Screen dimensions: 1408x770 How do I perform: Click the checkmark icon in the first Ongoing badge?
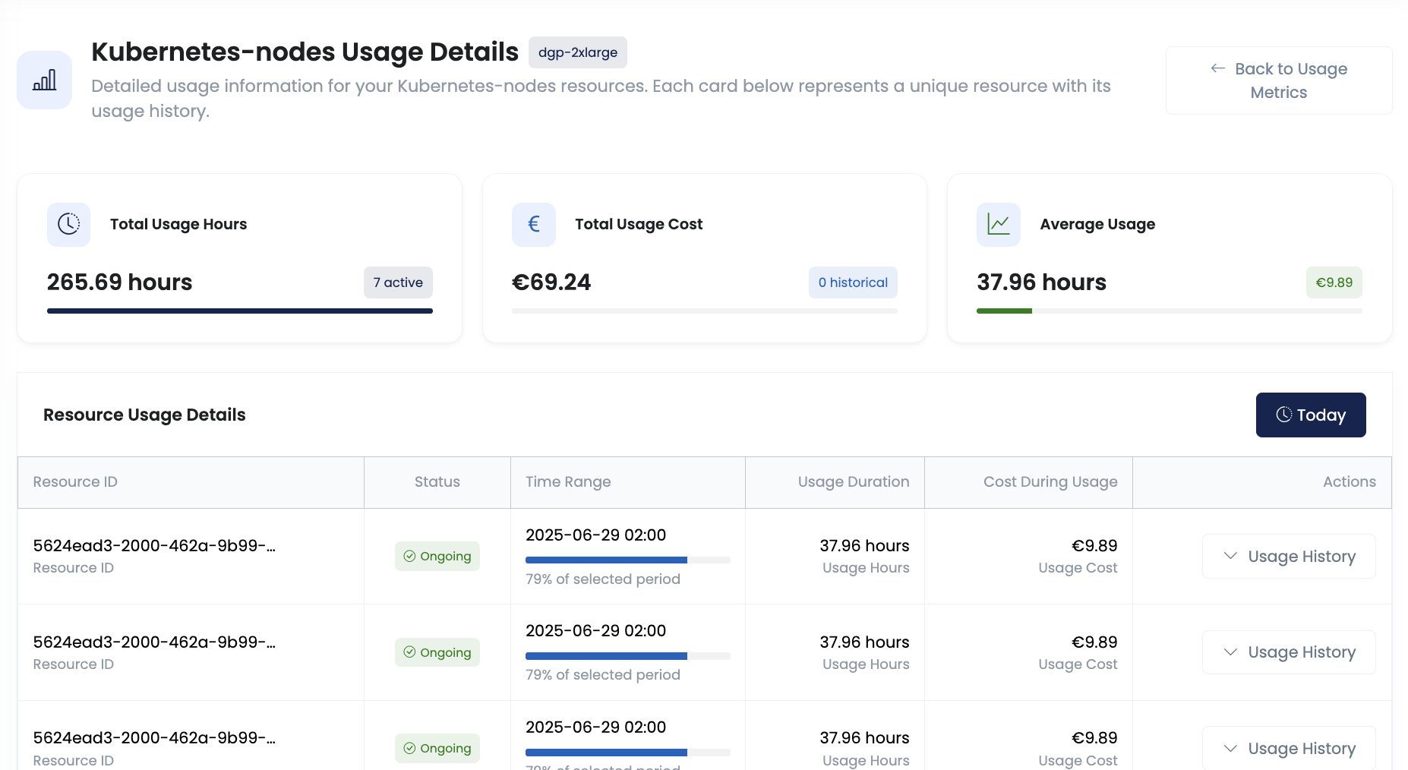(x=409, y=556)
